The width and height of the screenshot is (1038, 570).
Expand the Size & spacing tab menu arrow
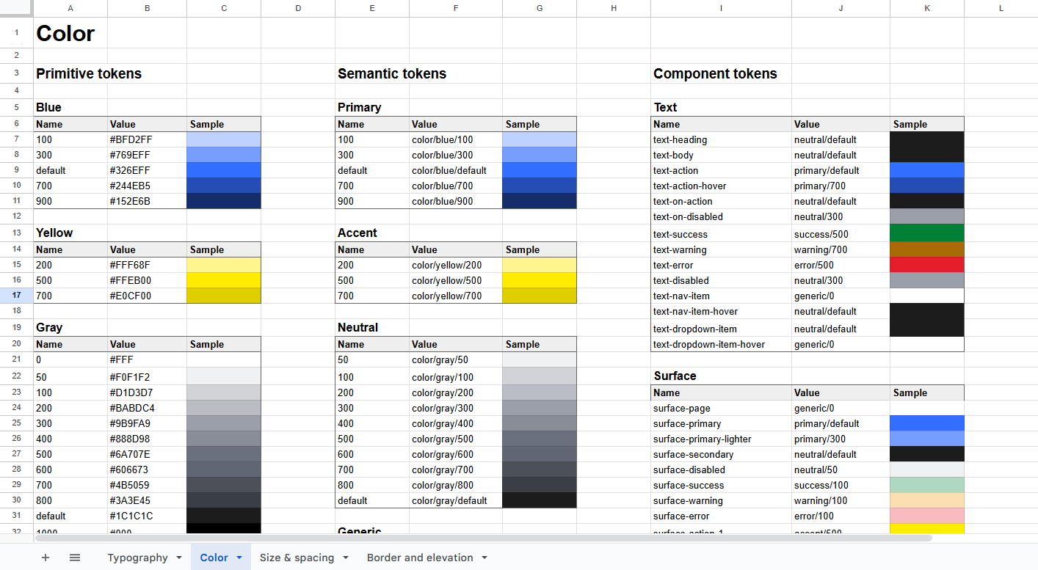[346, 558]
